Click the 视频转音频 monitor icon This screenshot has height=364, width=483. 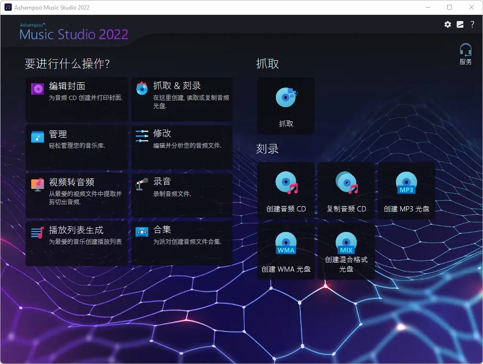[x=38, y=185]
